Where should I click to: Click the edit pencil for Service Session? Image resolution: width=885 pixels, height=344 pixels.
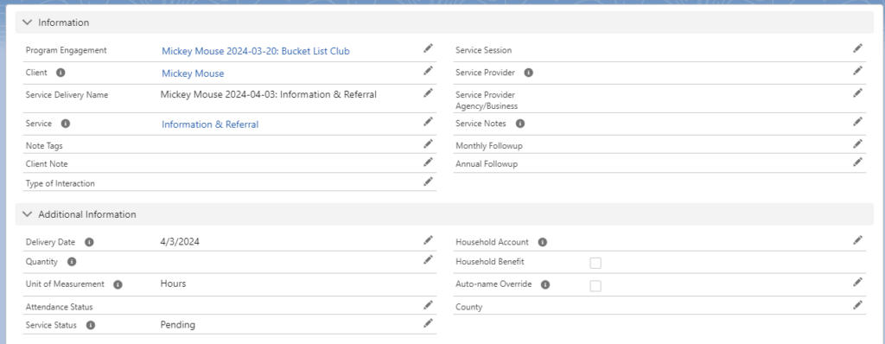858,48
